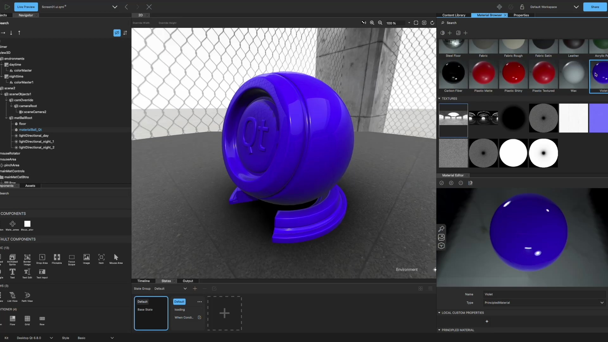
Task: Go back with the left arrow
Action: (126, 7)
